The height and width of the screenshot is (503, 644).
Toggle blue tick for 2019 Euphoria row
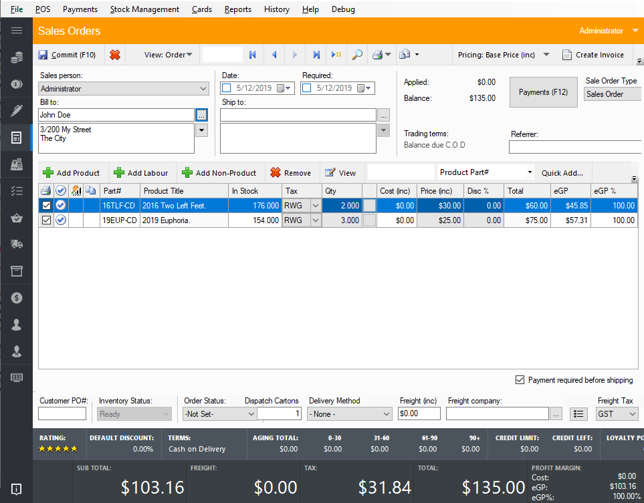(61, 220)
